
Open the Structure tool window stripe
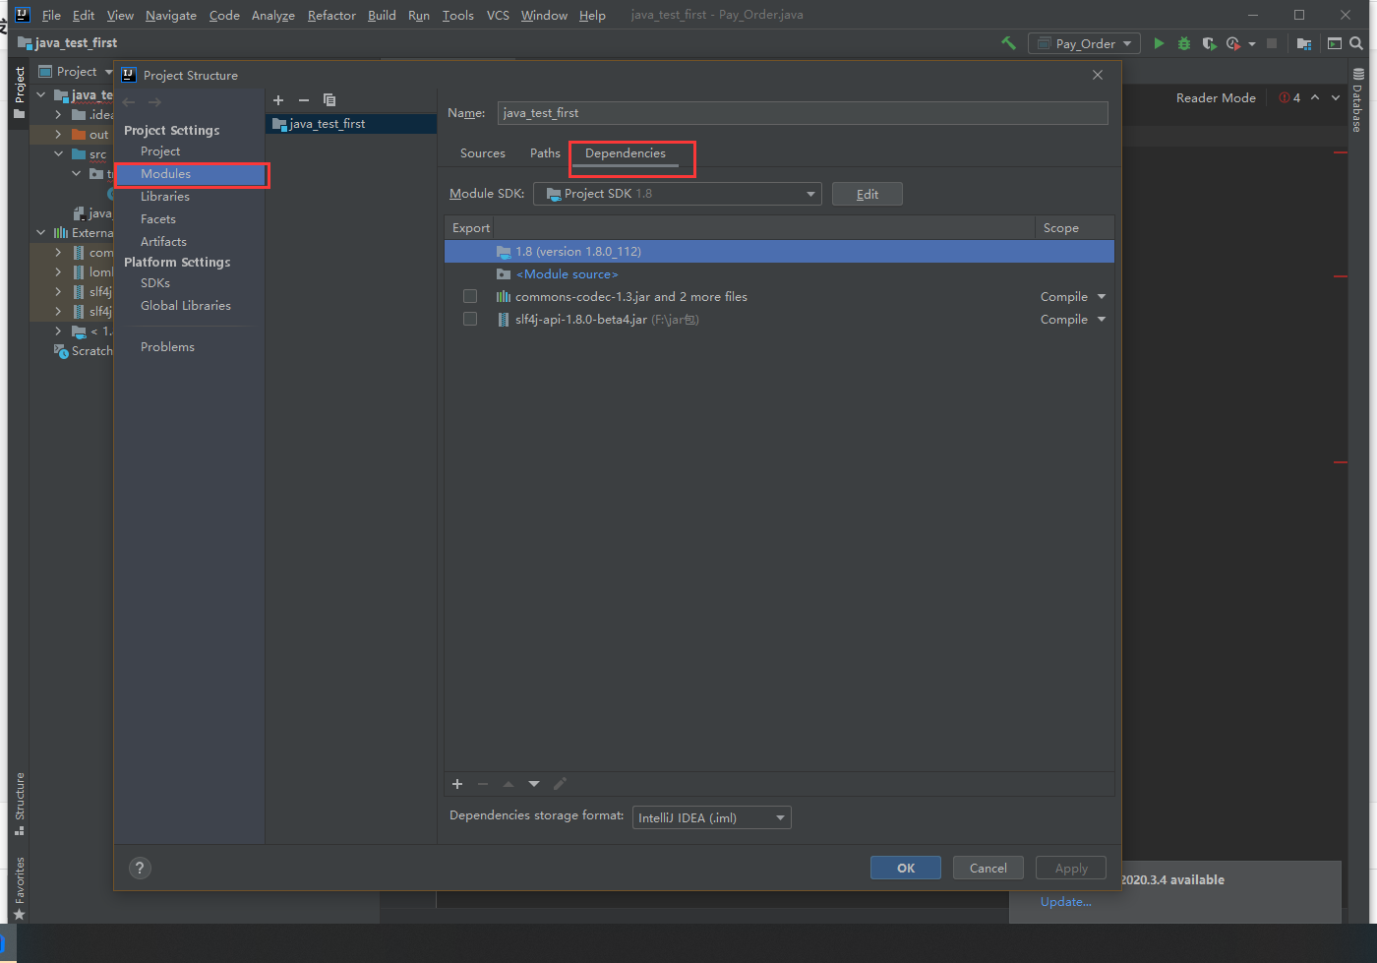click(x=19, y=804)
